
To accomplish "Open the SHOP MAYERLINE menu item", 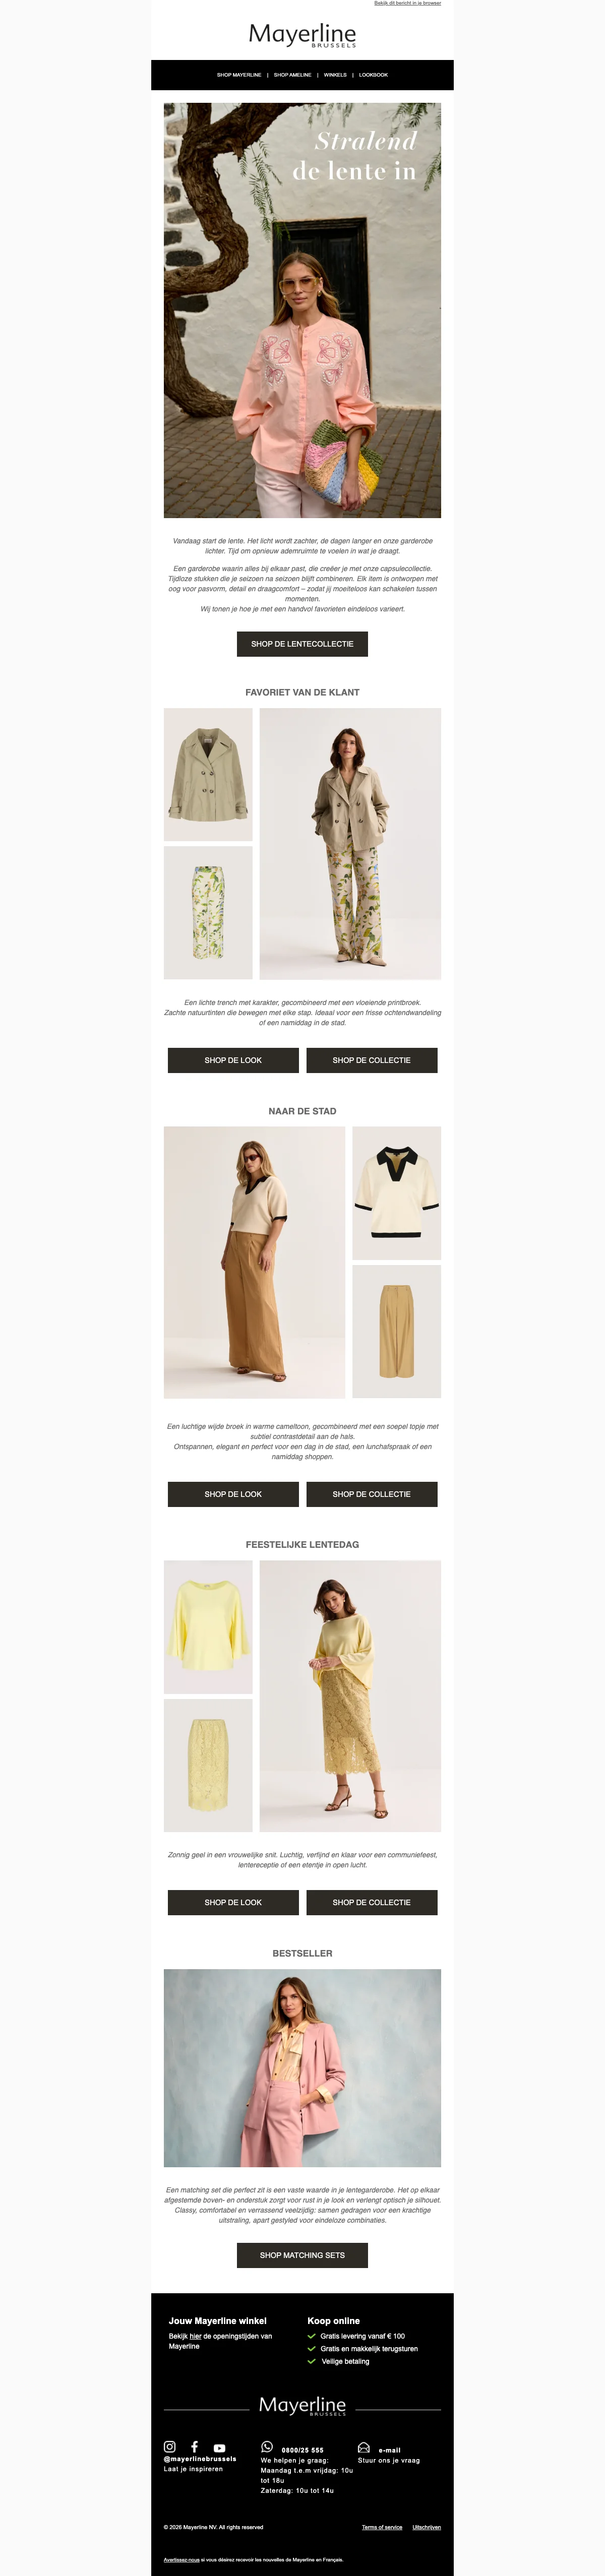I will pos(239,75).
